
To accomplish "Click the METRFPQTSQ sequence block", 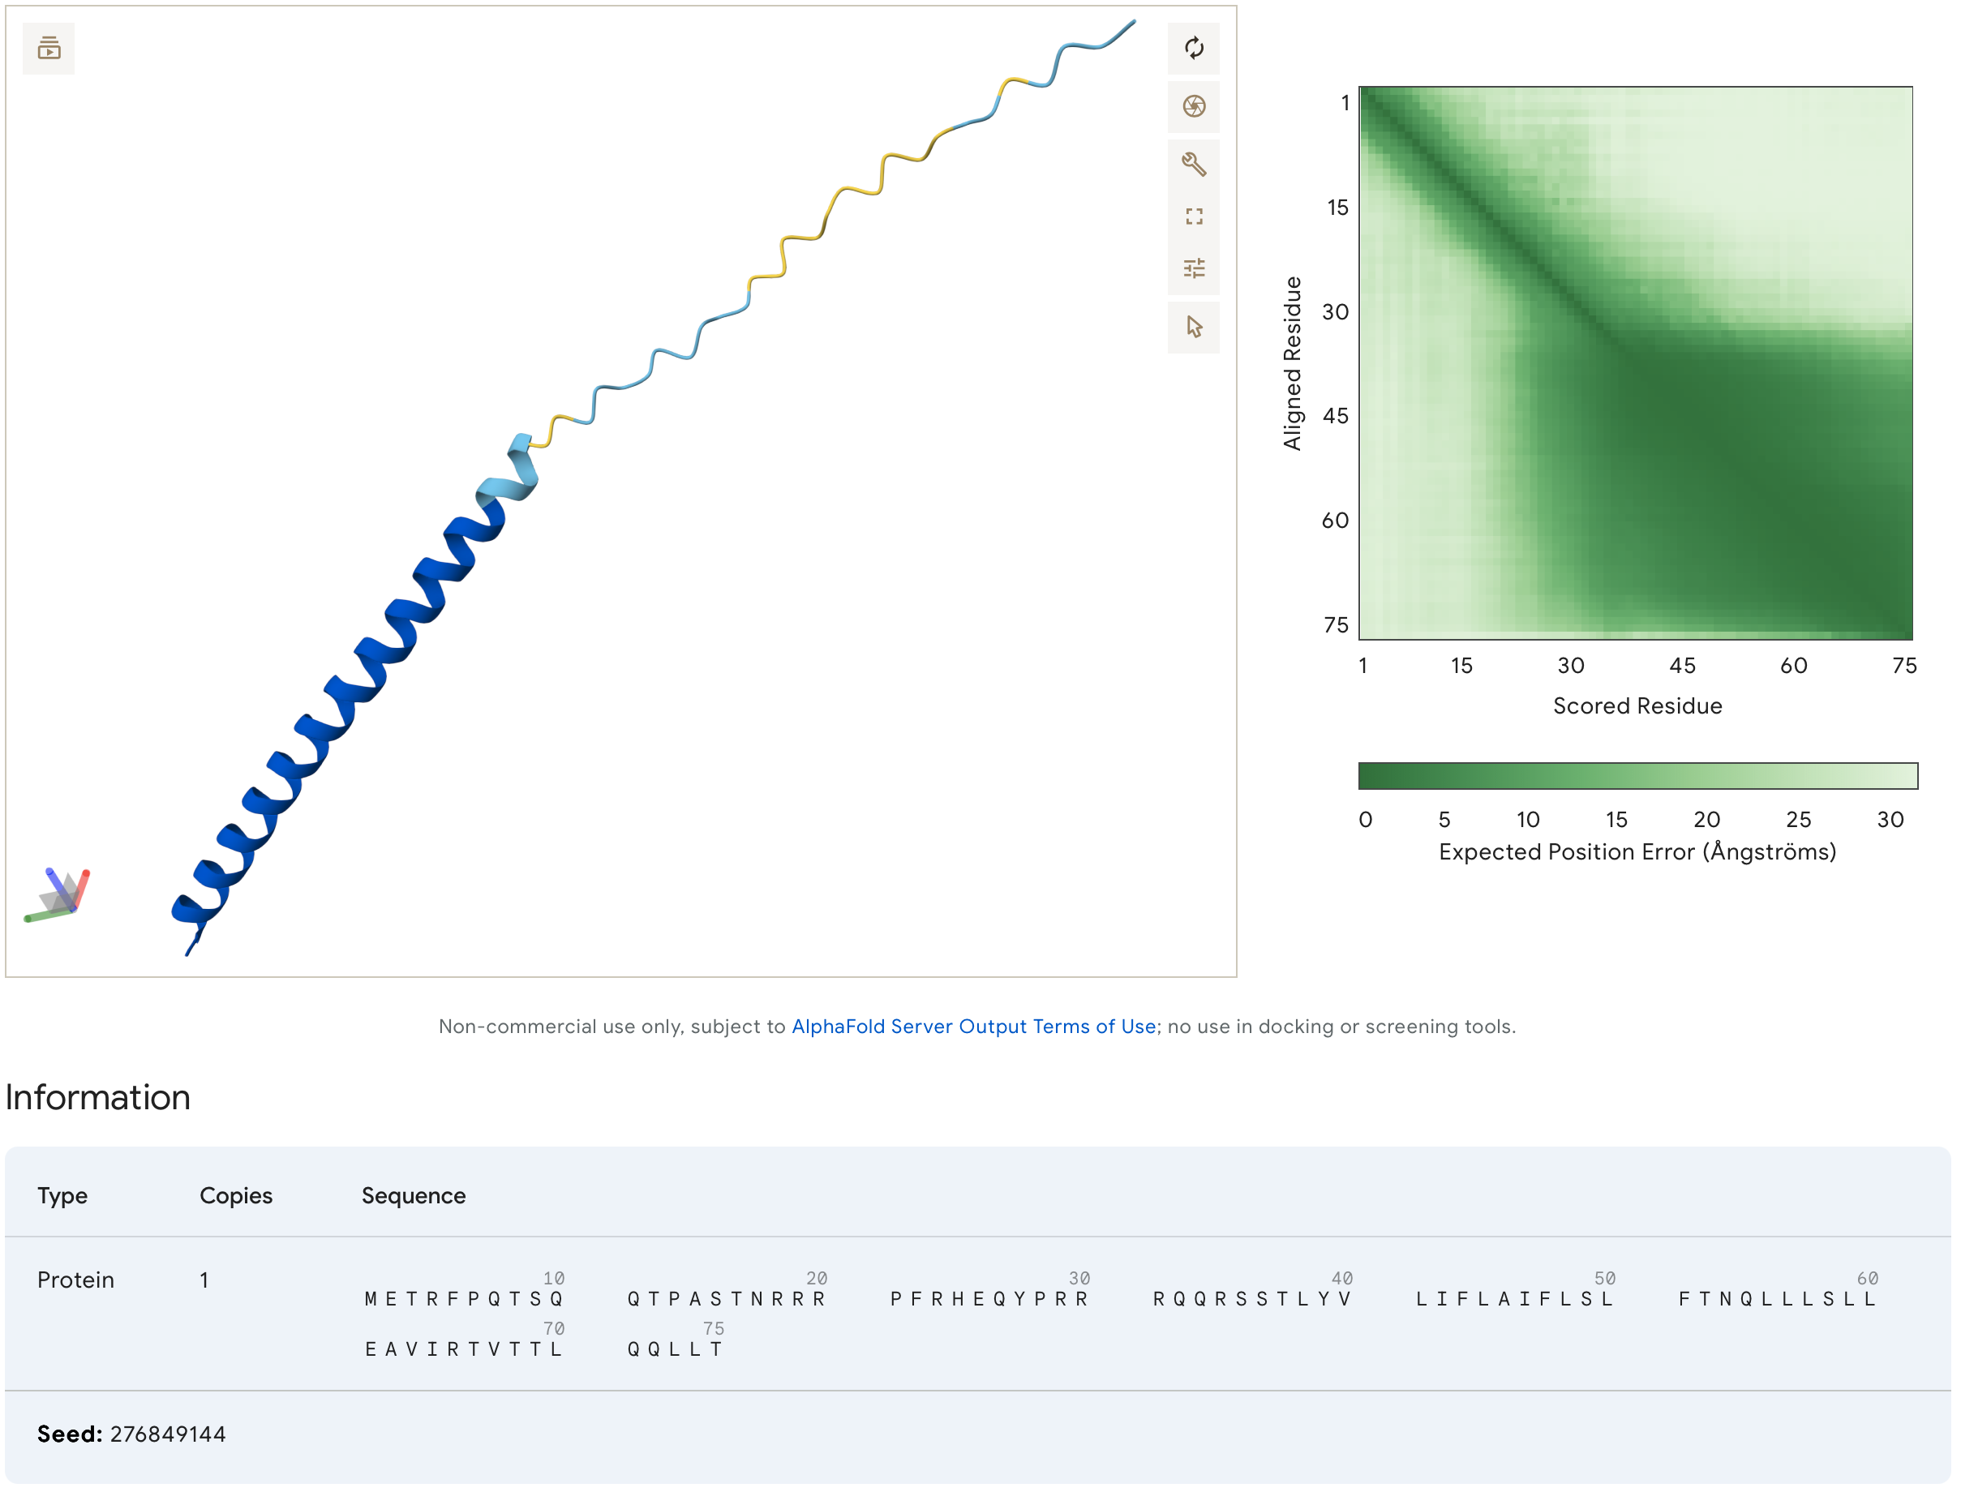I will click(464, 1299).
